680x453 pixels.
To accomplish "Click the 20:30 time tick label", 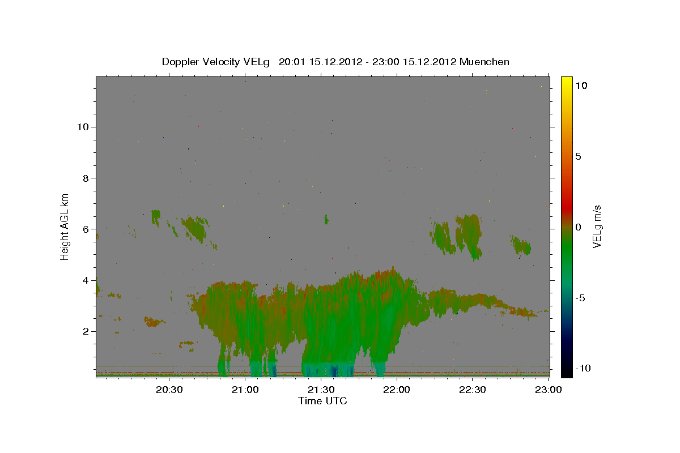I will coord(169,390).
